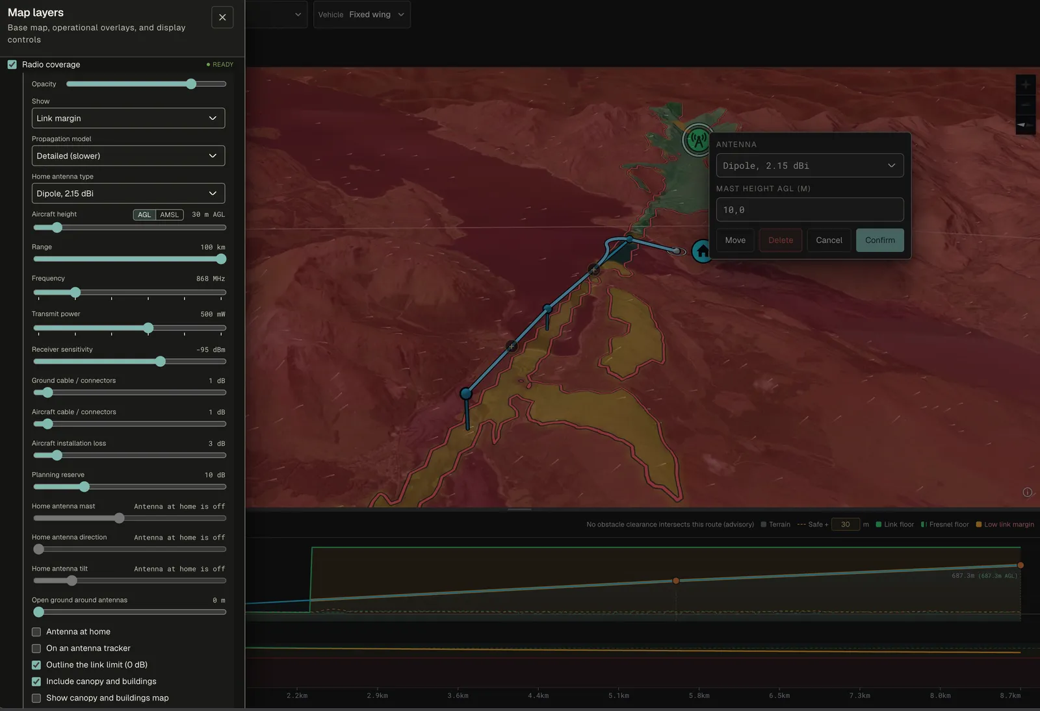Open the Show Link margin dropdown
The width and height of the screenshot is (1040, 711).
(128, 118)
